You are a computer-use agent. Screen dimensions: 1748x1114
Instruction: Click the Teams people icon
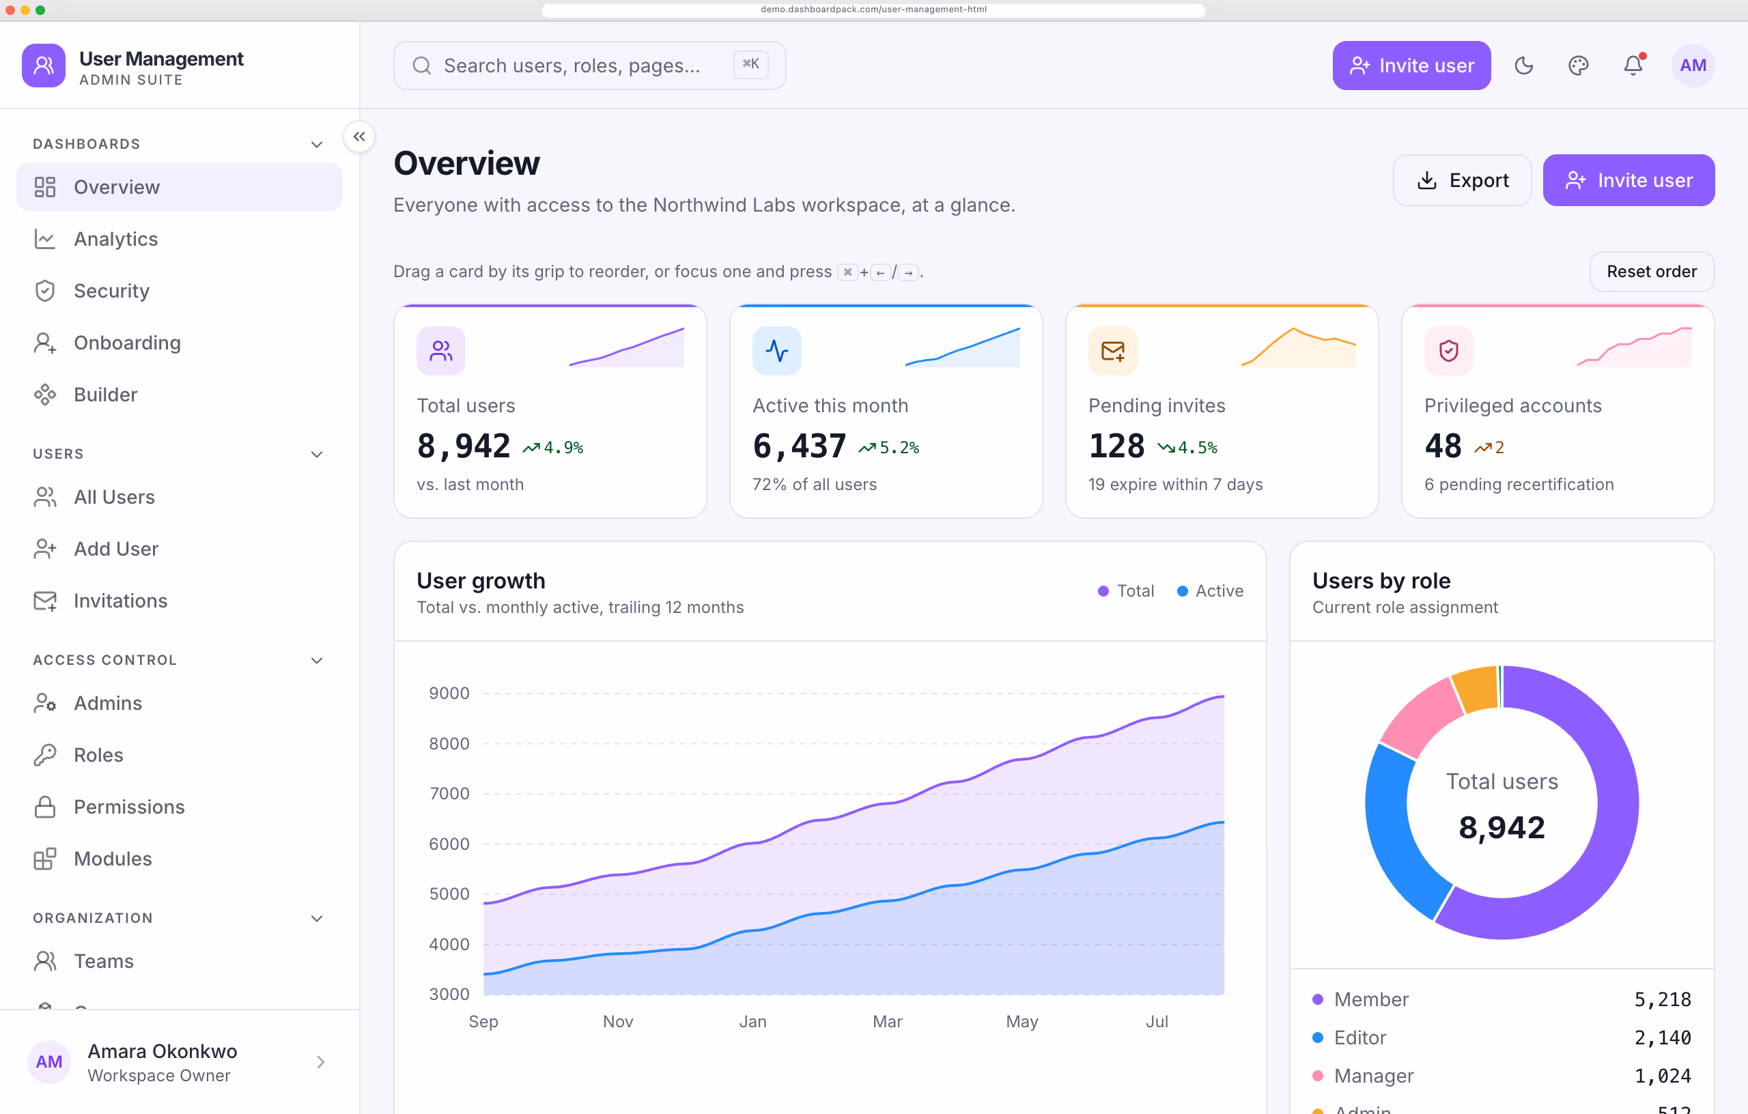coord(45,961)
